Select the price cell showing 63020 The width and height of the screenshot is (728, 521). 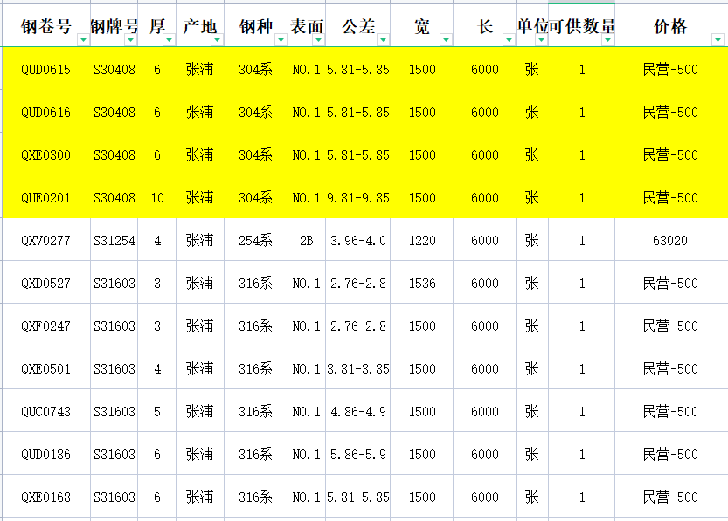(x=670, y=241)
